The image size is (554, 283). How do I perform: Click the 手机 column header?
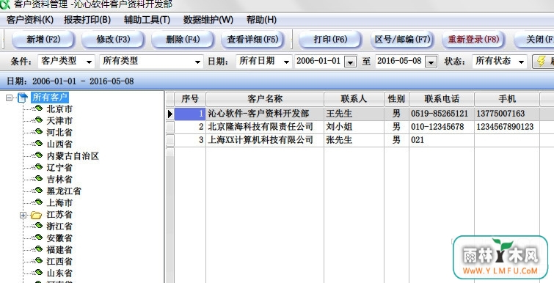(507, 99)
